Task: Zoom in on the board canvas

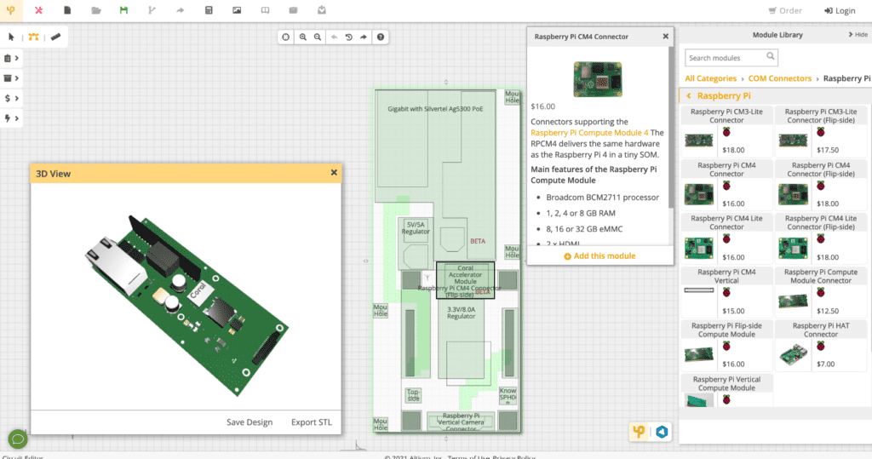Action: pos(302,37)
